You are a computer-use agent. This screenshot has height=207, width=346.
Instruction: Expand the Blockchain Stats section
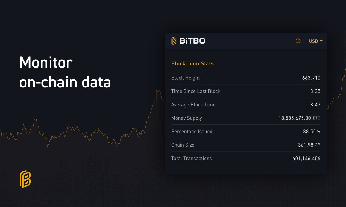(x=192, y=63)
